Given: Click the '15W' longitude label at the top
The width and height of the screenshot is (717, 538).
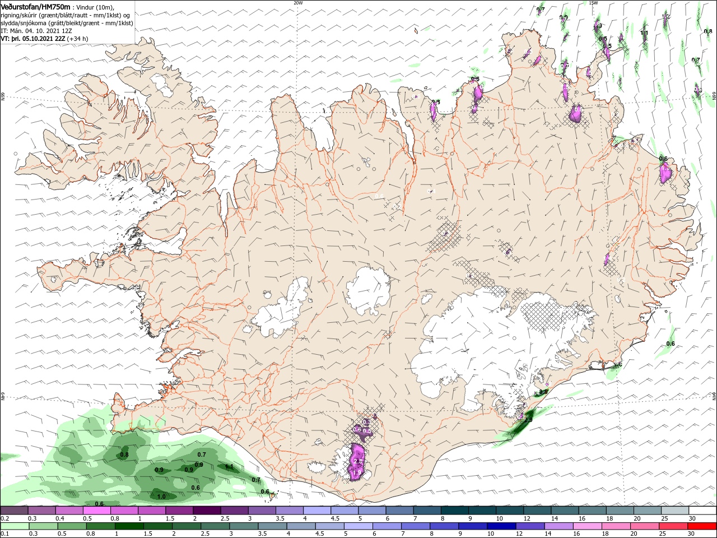Looking at the screenshot, I should tap(593, 3).
